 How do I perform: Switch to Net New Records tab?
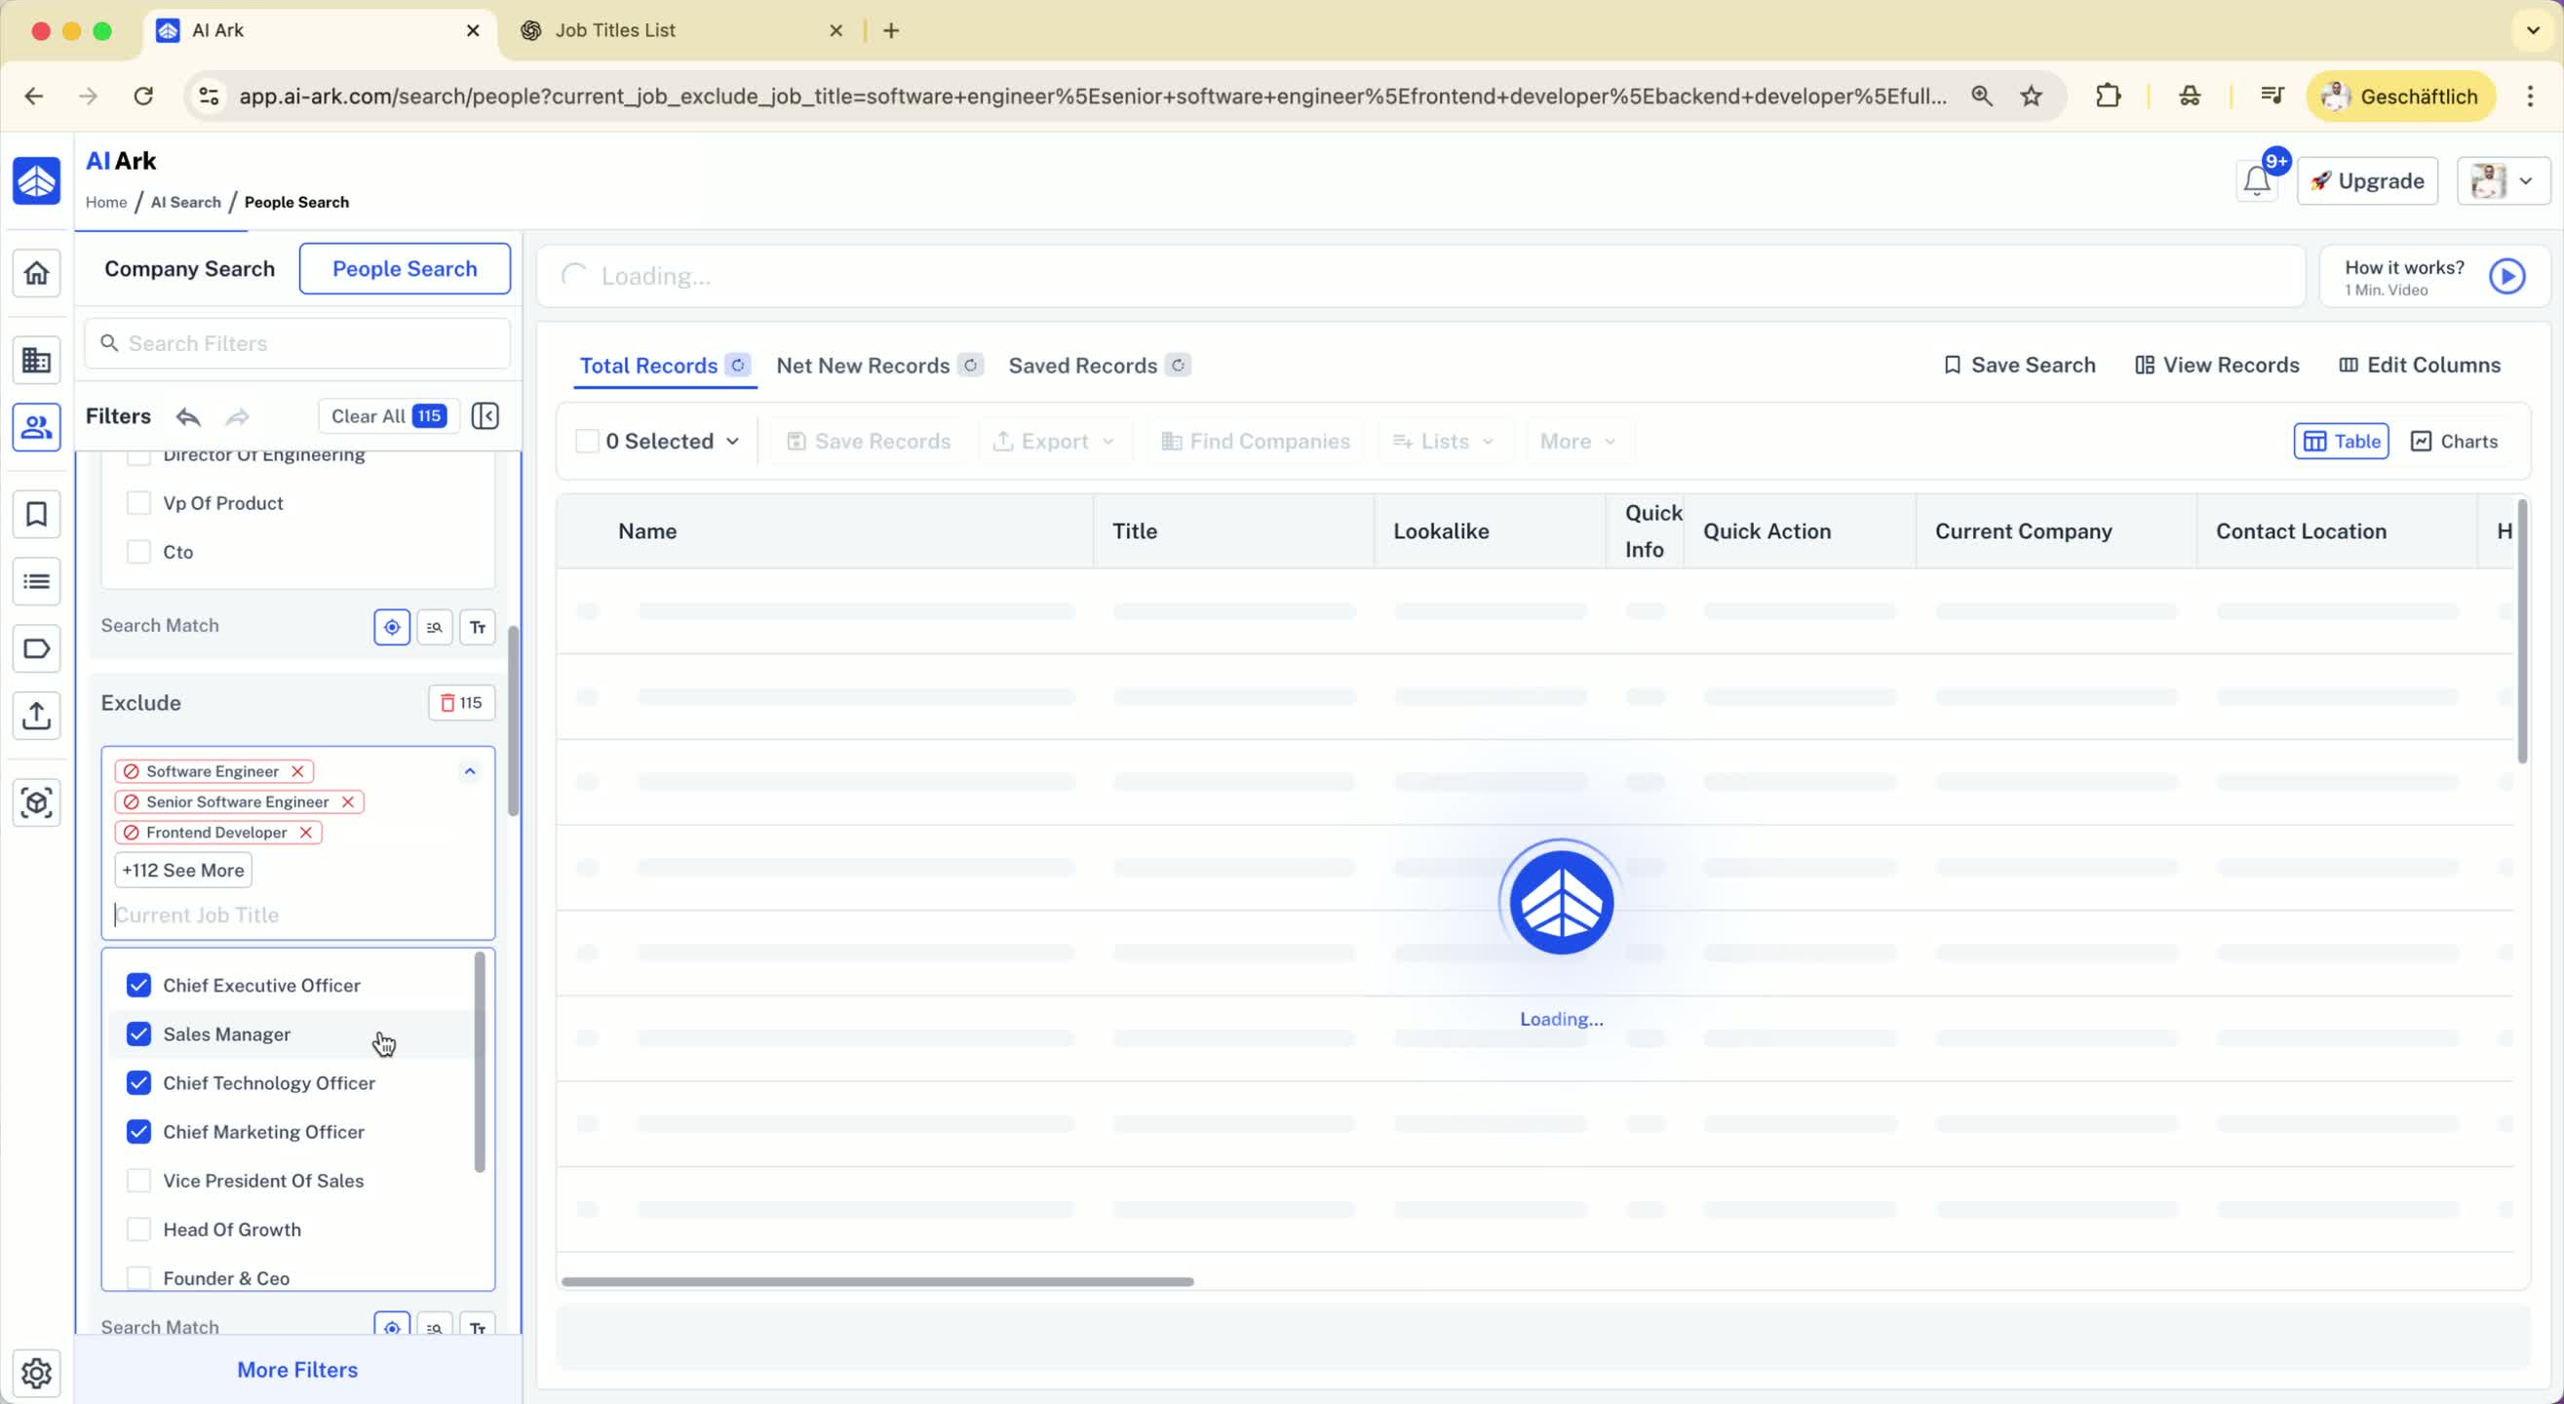tap(863, 366)
